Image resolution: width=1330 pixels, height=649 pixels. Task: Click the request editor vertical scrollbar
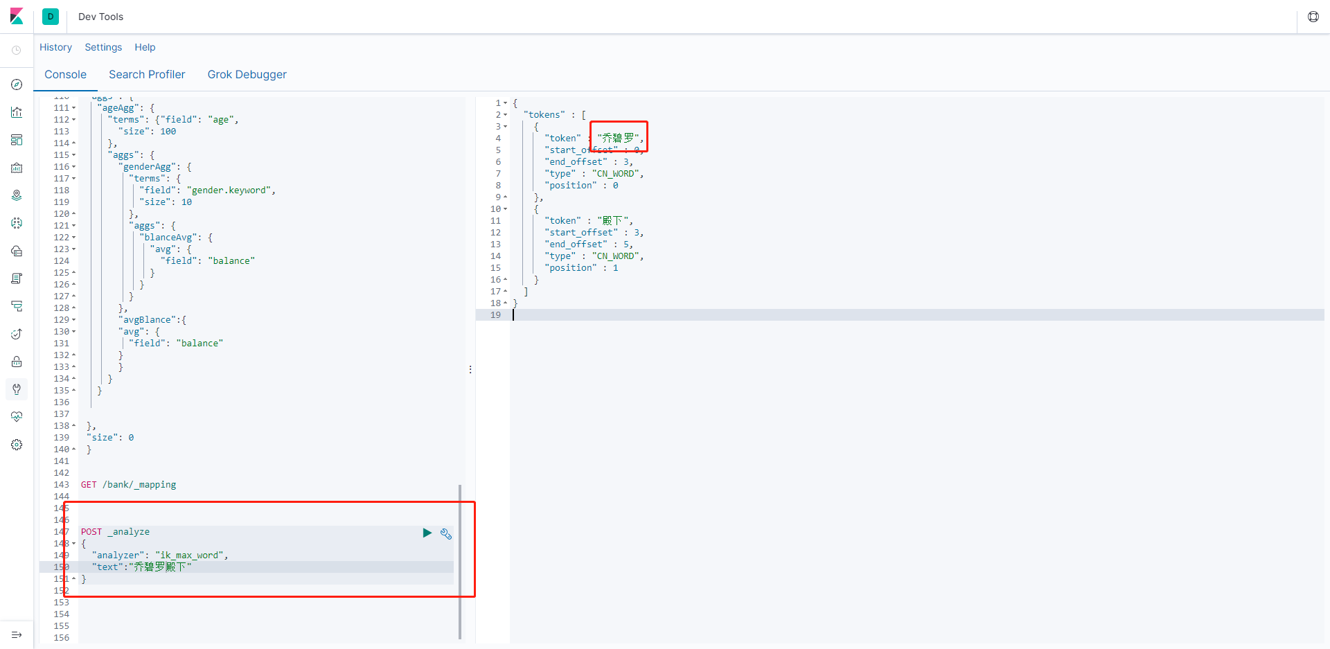[460, 562]
